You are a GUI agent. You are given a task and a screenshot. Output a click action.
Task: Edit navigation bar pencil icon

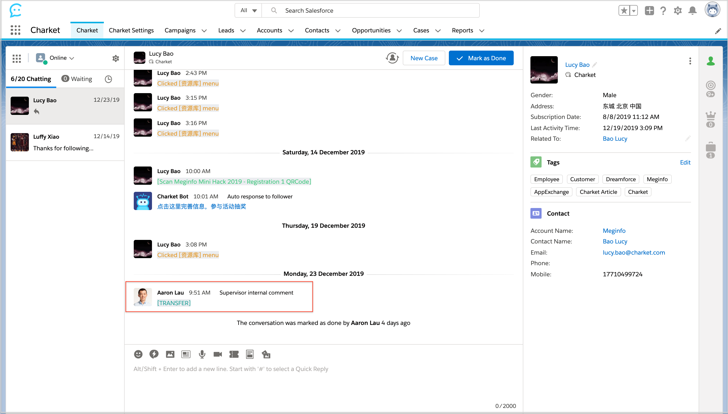(718, 31)
